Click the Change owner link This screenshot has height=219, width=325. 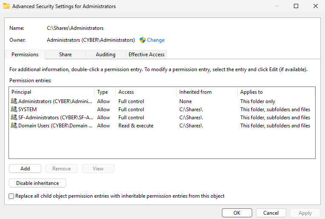coord(155,40)
